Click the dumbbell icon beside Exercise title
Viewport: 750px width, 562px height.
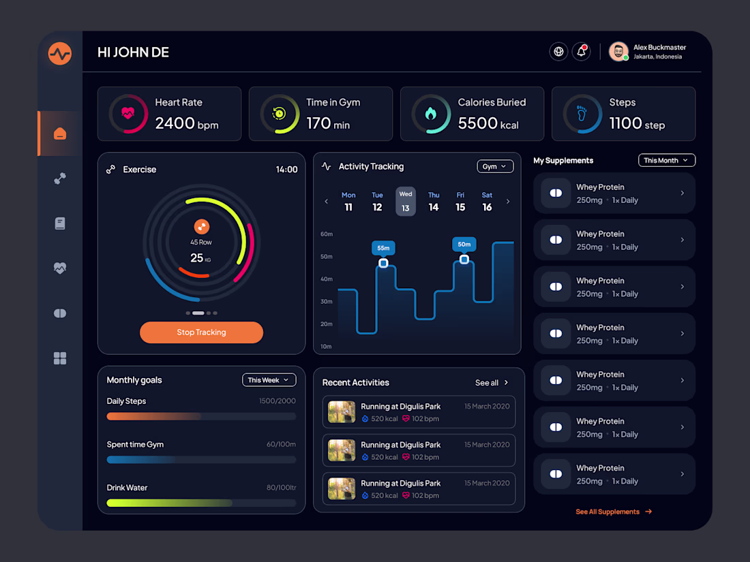coord(111,169)
